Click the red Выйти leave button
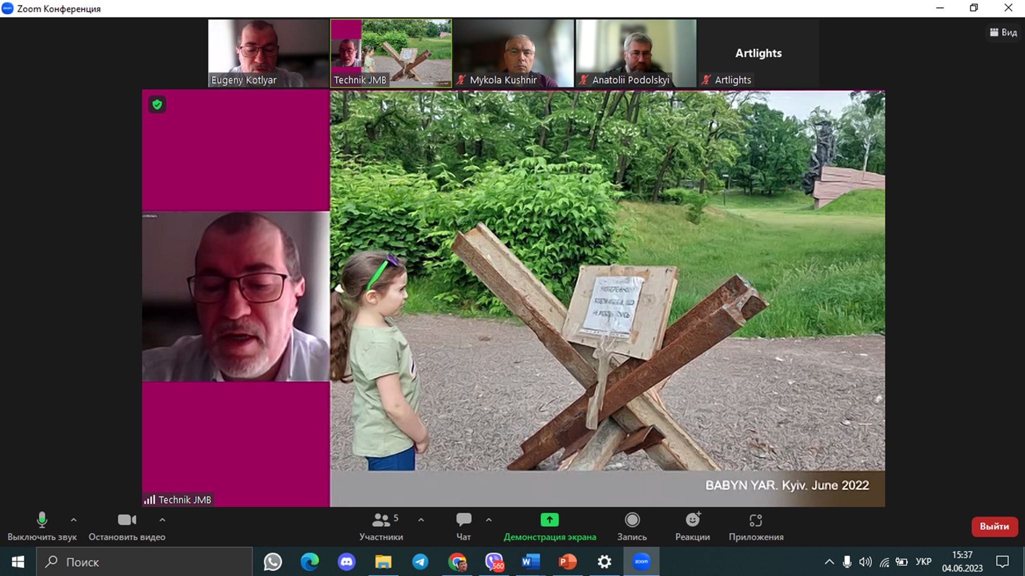 click(x=994, y=526)
